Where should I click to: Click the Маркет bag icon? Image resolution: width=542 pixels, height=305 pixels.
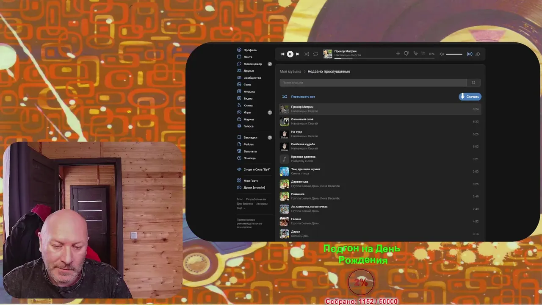click(x=239, y=119)
